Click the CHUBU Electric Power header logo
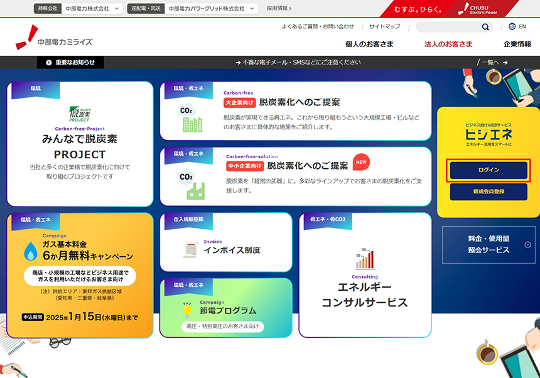The image size is (540, 378). click(478, 9)
